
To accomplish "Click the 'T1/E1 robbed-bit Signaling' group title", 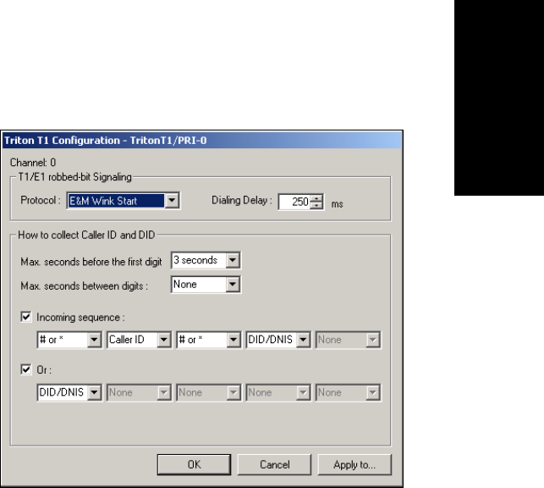I will click(75, 177).
